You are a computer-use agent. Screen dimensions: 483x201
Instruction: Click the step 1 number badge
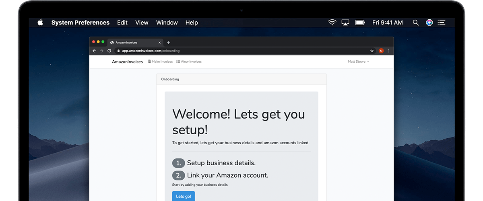pos(178,163)
